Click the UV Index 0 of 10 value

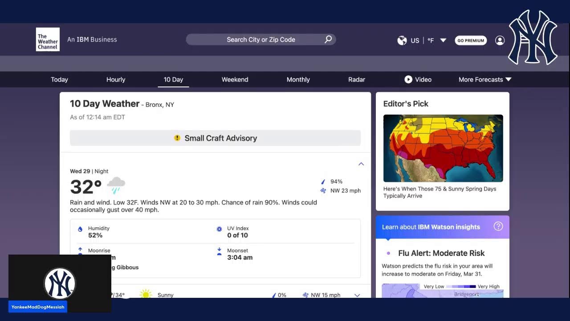(237, 235)
